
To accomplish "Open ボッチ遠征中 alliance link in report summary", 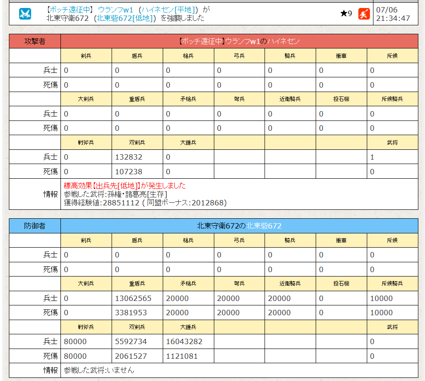I will (69, 9).
